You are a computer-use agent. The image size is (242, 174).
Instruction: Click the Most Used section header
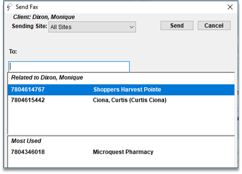pyautogui.click(x=26, y=141)
